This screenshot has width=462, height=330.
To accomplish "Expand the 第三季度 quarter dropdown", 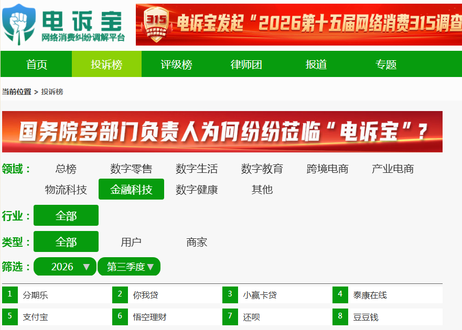I will 129,267.
